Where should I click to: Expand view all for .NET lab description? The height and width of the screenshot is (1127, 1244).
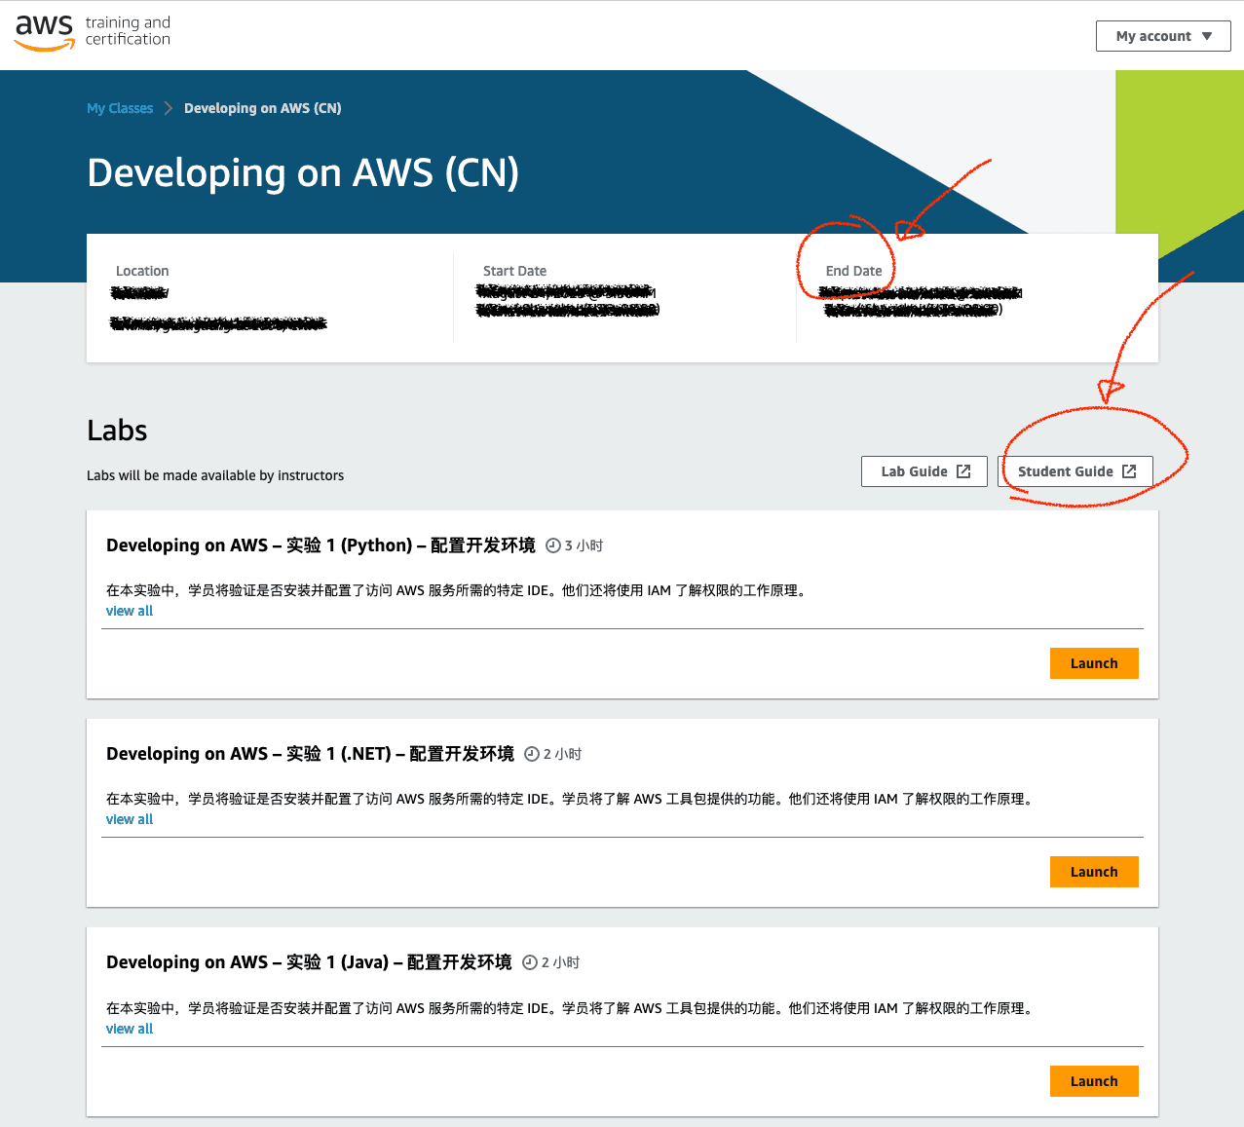(x=130, y=819)
